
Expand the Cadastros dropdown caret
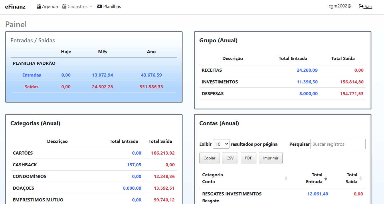tap(91, 6)
